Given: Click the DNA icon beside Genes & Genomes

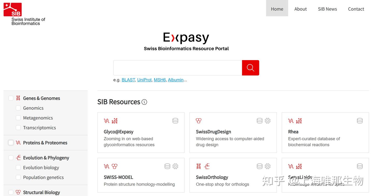Looking at the screenshot, I should pyautogui.click(x=18, y=98).
